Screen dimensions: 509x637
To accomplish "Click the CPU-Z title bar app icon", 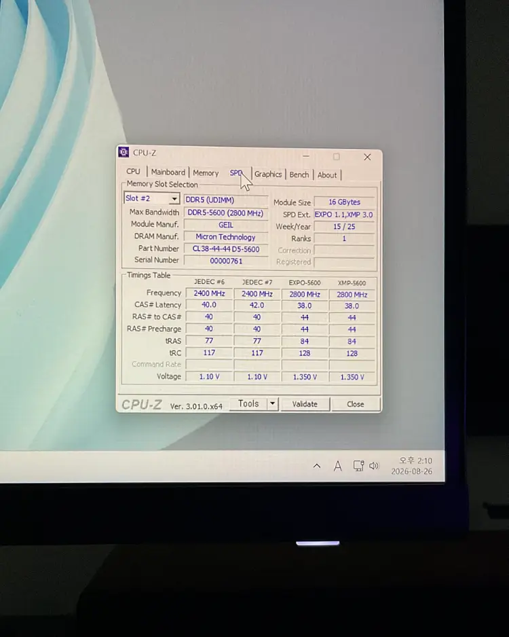I will pyautogui.click(x=124, y=152).
